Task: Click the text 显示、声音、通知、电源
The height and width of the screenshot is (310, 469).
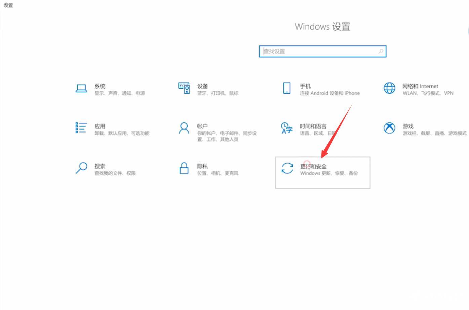Action: 120,93
